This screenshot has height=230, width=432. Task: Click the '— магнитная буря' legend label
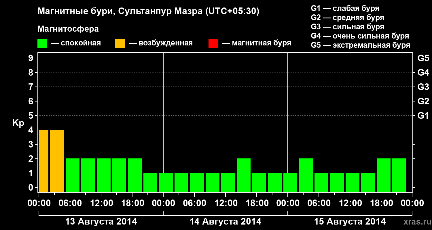tap(257, 43)
